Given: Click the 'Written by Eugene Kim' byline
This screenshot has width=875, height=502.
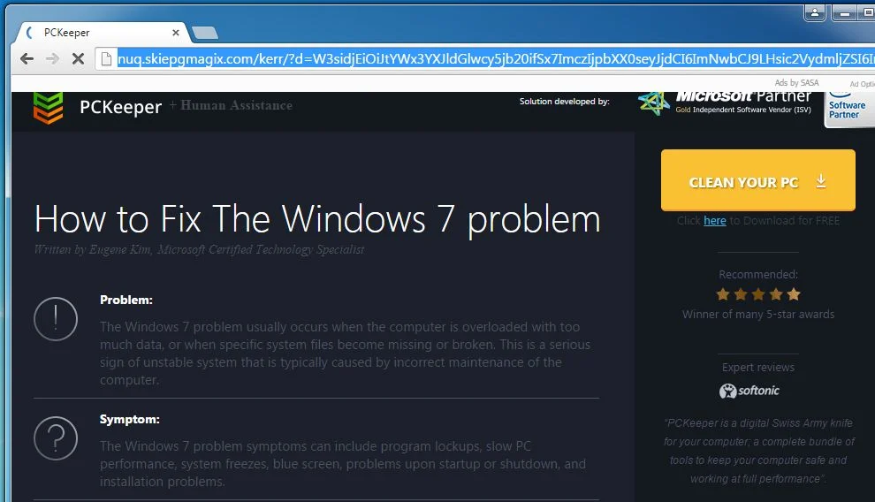Looking at the screenshot, I should [x=199, y=250].
